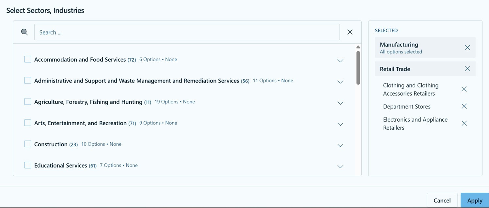This screenshot has height=208, width=489.
Task: Remove Retail Trade from selected list
Action: tap(467, 69)
